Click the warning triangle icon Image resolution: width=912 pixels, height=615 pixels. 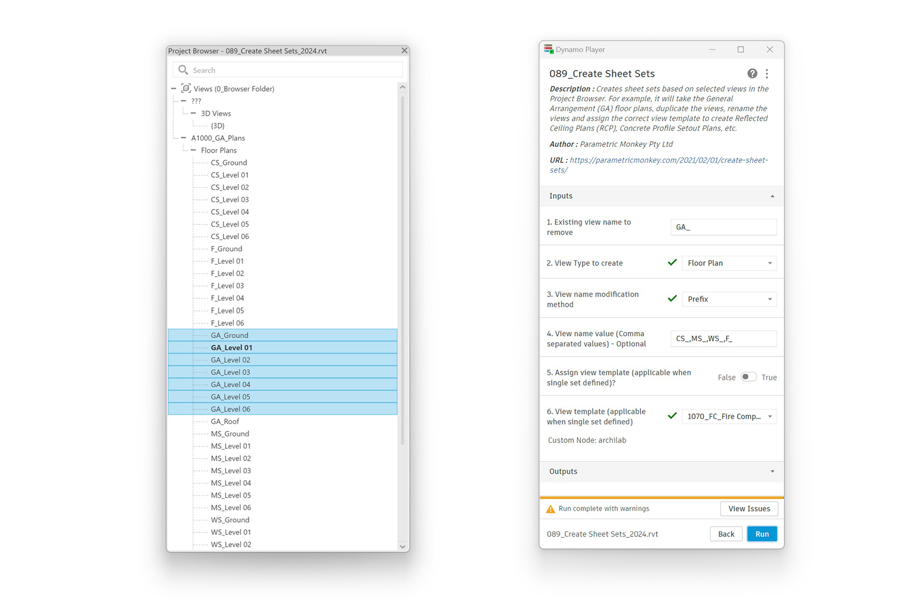click(550, 509)
